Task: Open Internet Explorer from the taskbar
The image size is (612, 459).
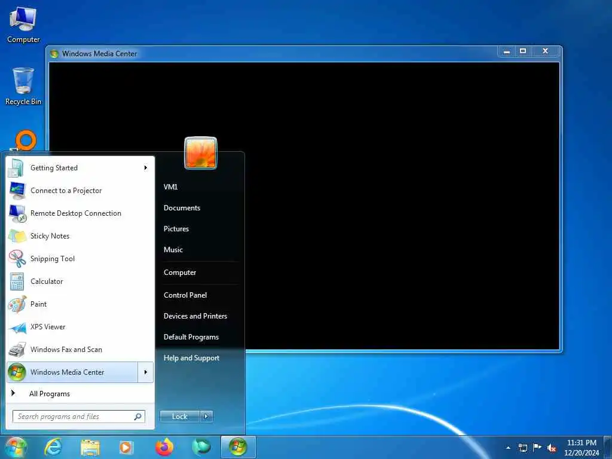Action: (53, 447)
